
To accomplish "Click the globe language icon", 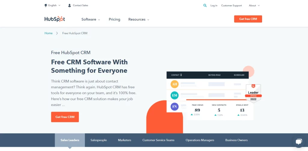I will 46,5.
